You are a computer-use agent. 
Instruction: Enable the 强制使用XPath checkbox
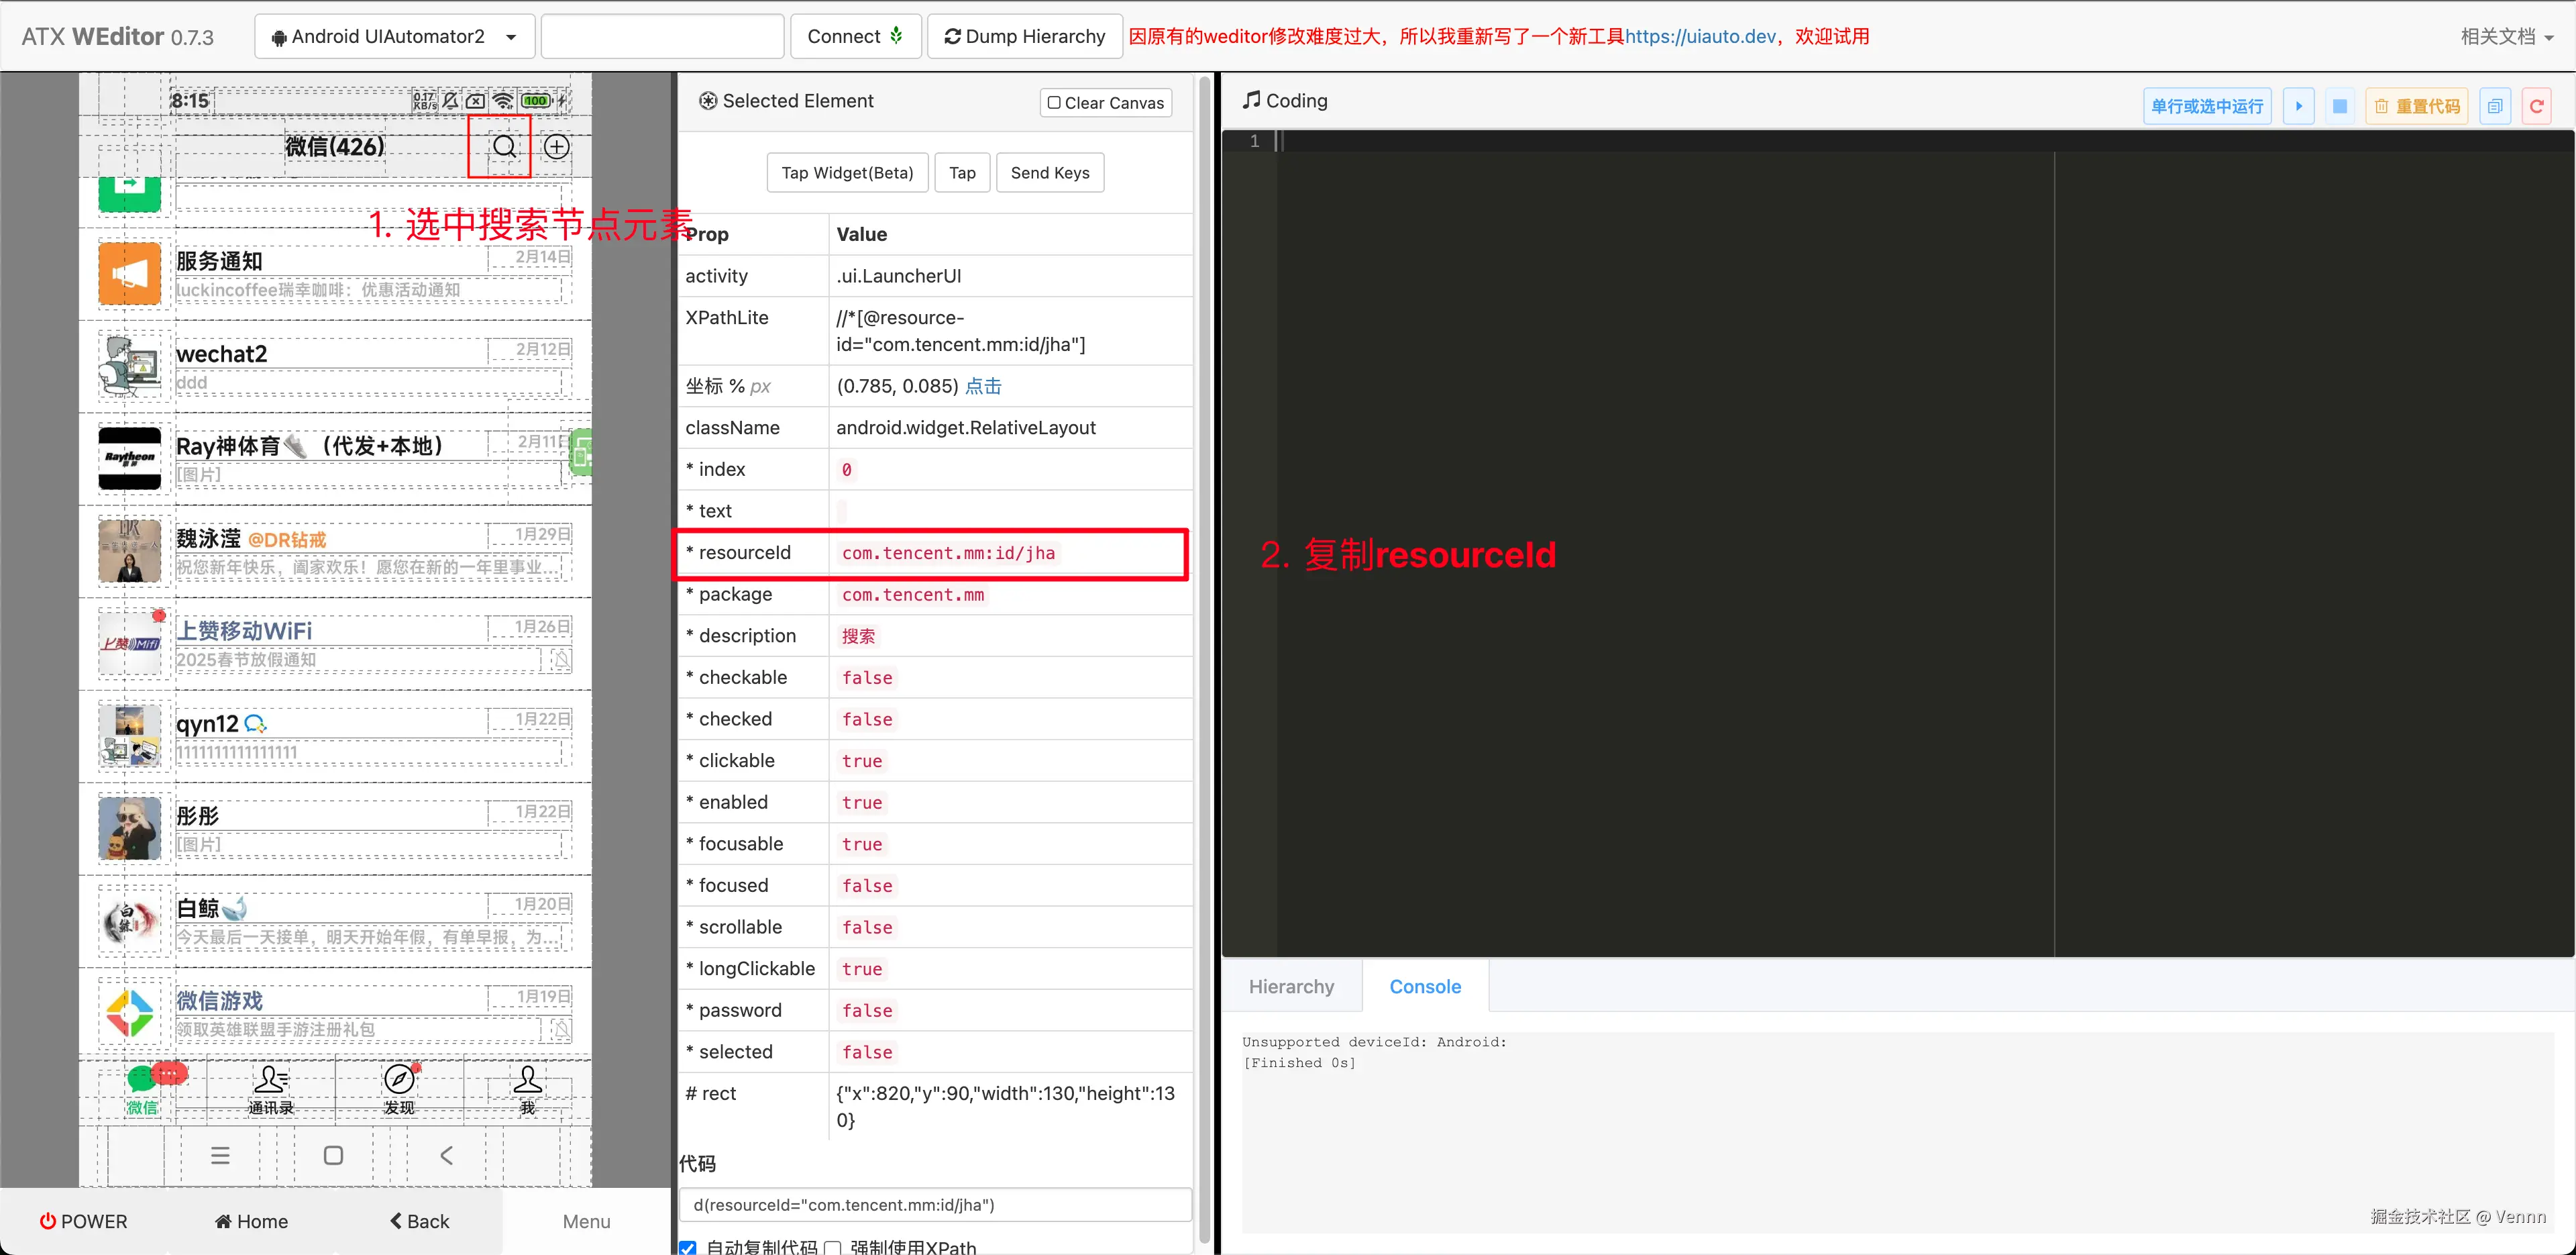tap(832, 1247)
